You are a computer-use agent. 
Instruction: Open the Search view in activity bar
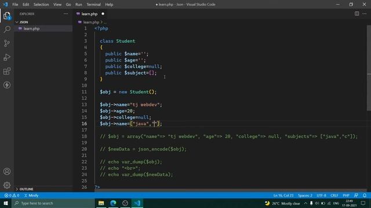7,29
